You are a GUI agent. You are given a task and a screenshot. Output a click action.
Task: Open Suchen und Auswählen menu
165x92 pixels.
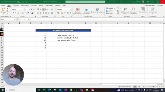pos(133,11)
